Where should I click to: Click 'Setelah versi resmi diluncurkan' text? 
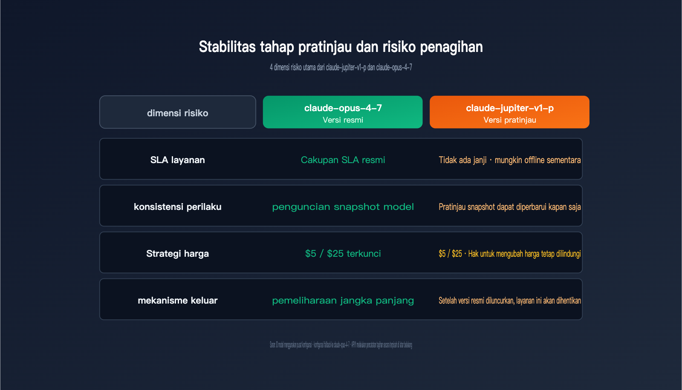point(476,301)
